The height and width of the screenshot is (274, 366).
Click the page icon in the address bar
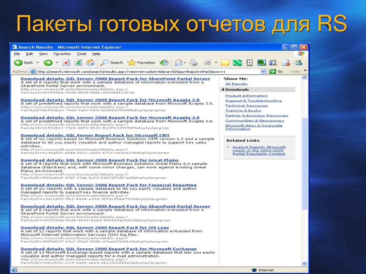coord(33,71)
